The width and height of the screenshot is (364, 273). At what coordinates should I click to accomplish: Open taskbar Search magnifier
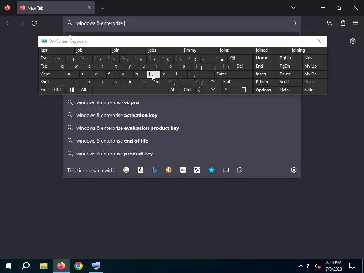coord(26,266)
